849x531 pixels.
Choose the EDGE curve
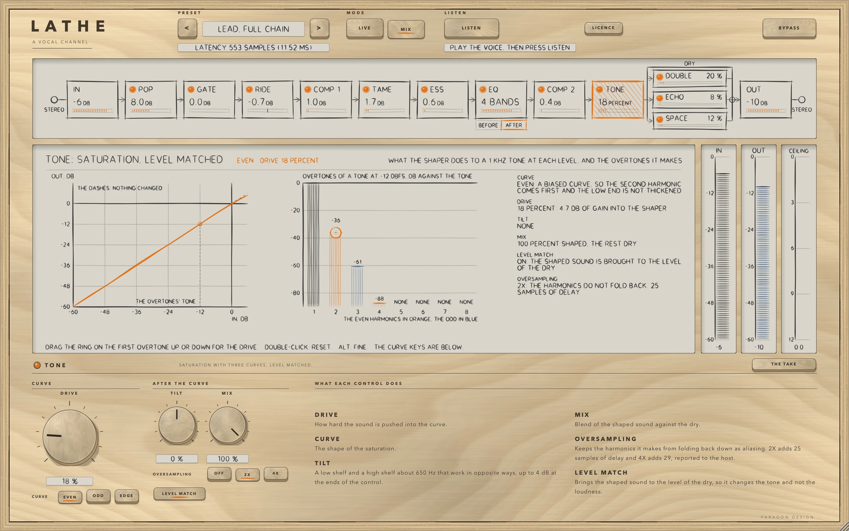(127, 496)
